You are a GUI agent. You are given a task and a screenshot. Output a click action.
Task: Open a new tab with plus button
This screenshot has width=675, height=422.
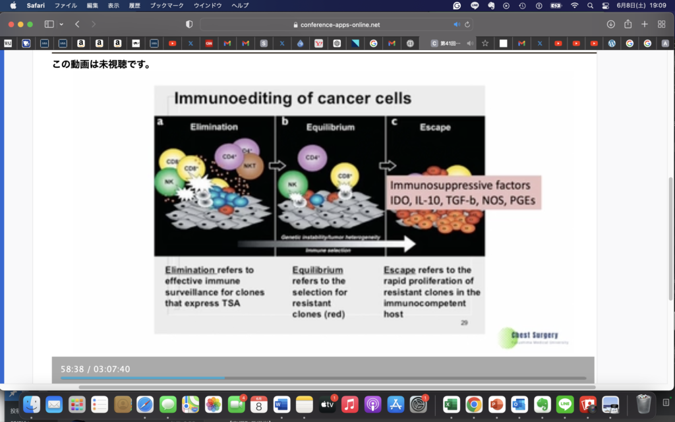point(645,24)
